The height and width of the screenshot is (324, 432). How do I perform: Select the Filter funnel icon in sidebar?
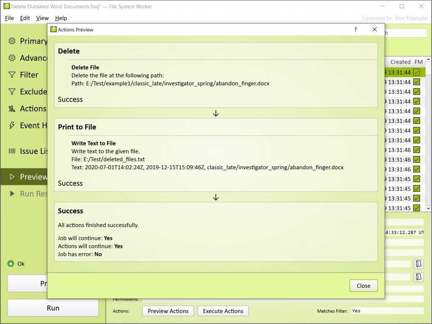(x=12, y=75)
